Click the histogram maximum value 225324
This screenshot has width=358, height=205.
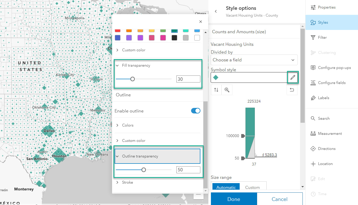pos(254,101)
